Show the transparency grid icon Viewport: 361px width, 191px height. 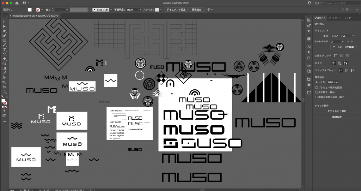click(x=347, y=55)
